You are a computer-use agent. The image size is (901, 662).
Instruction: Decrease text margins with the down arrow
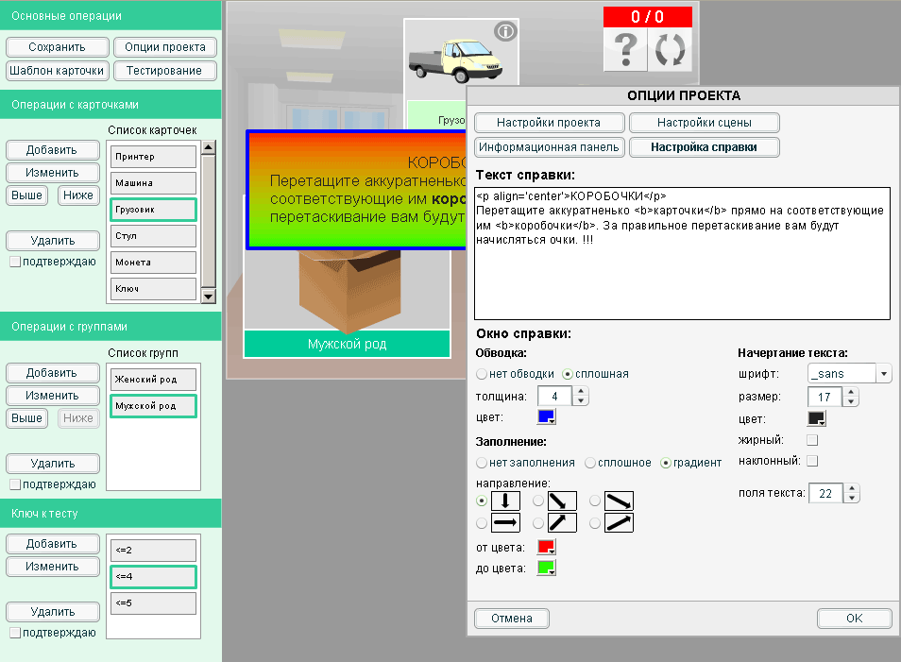pos(852,498)
